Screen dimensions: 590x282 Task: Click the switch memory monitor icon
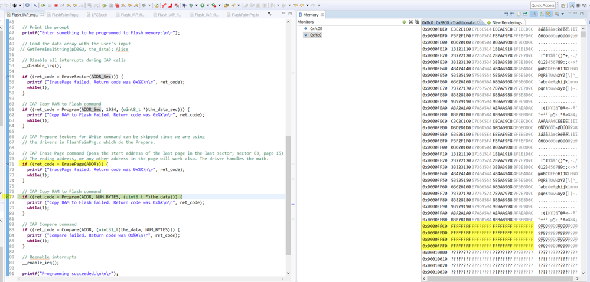pos(557,14)
